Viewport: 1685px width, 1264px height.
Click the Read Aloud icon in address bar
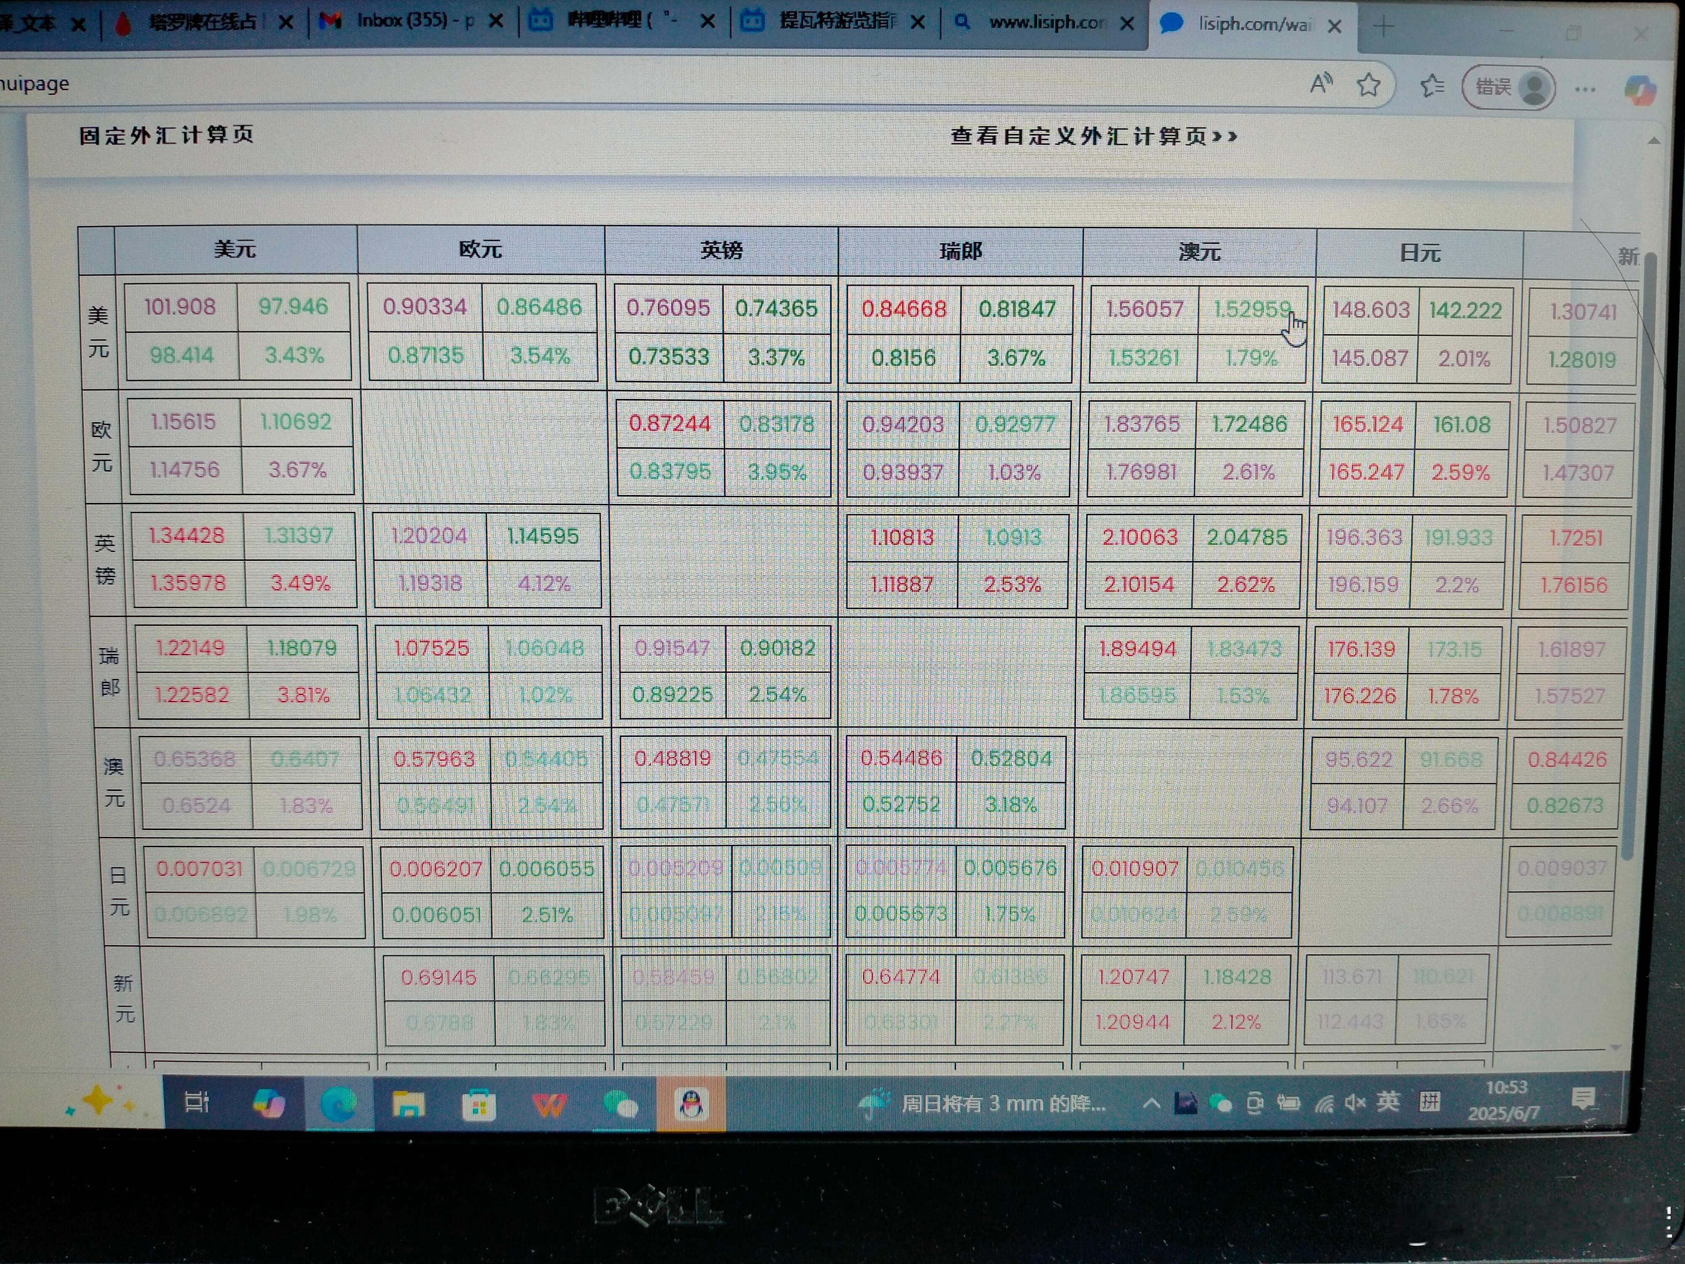point(1321,84)
